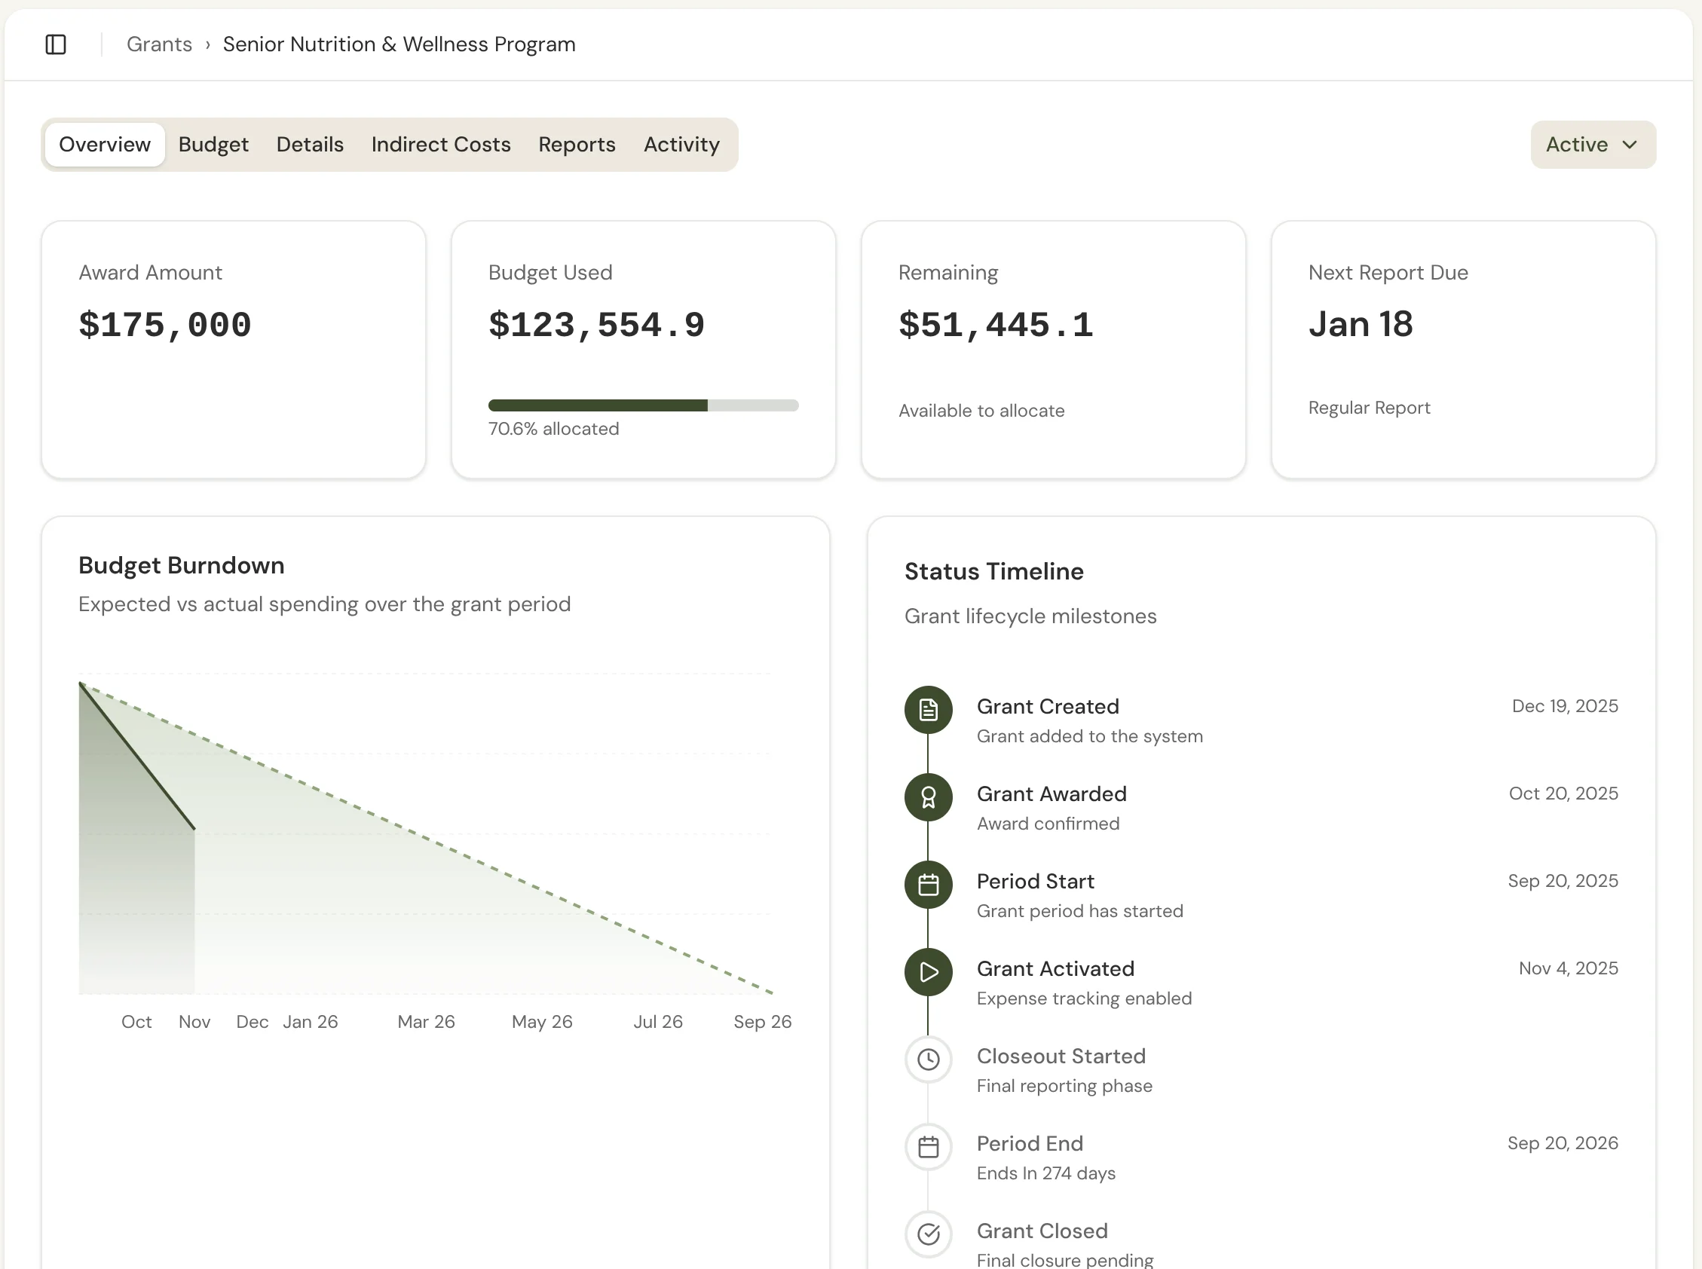This screenshot has width=1702, height=1269.
Task: Click the 70.6% allocated progress bar
Action: 643,405
